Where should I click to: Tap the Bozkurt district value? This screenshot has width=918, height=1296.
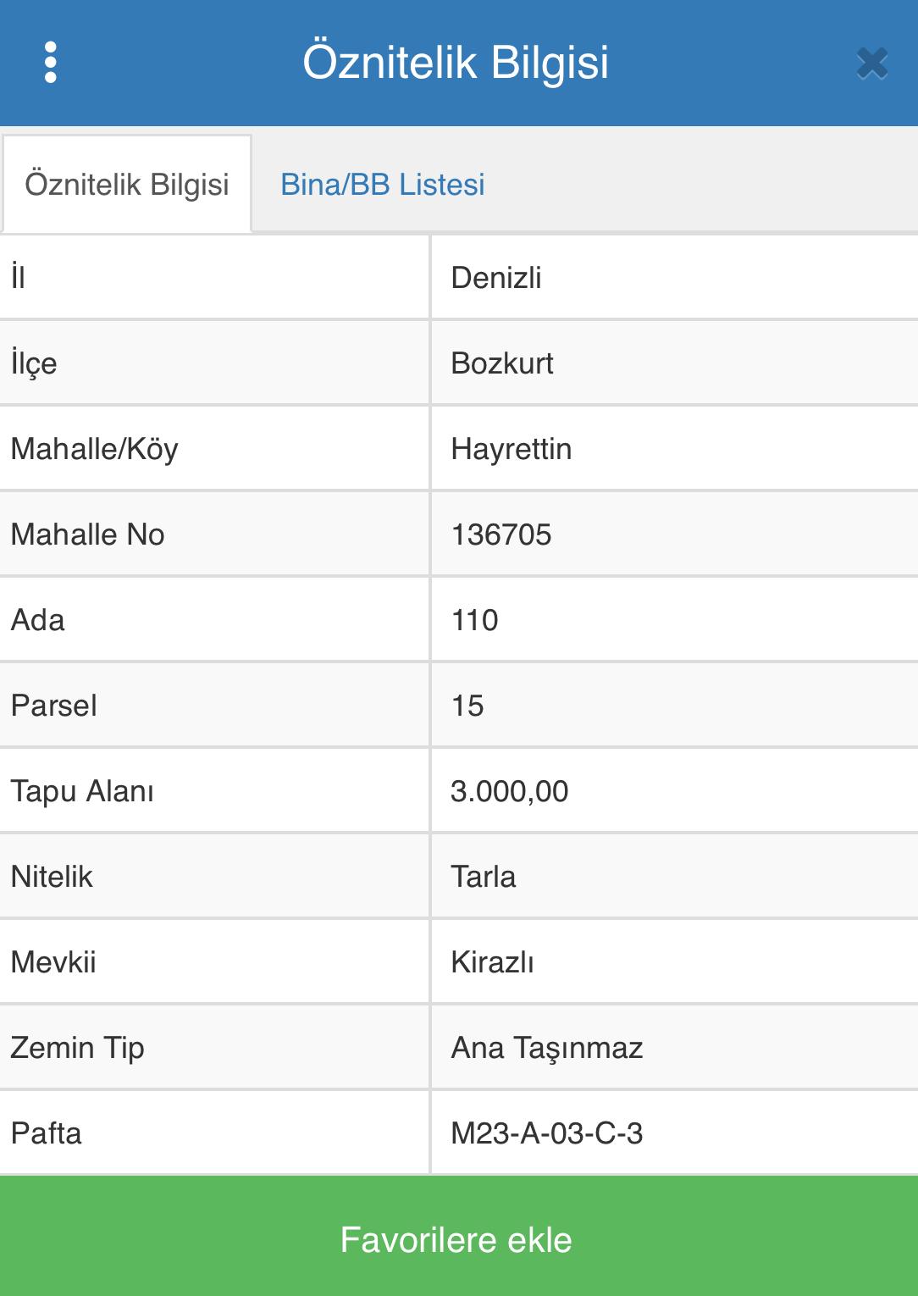[x=502, y=363]
